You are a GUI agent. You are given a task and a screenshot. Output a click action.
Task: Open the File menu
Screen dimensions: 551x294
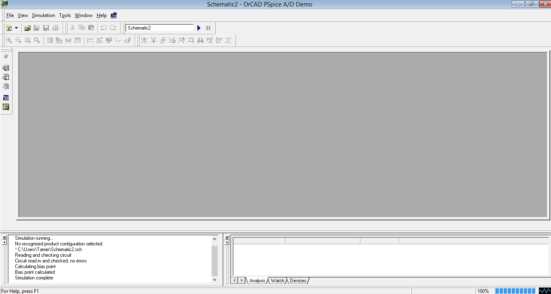10,15
